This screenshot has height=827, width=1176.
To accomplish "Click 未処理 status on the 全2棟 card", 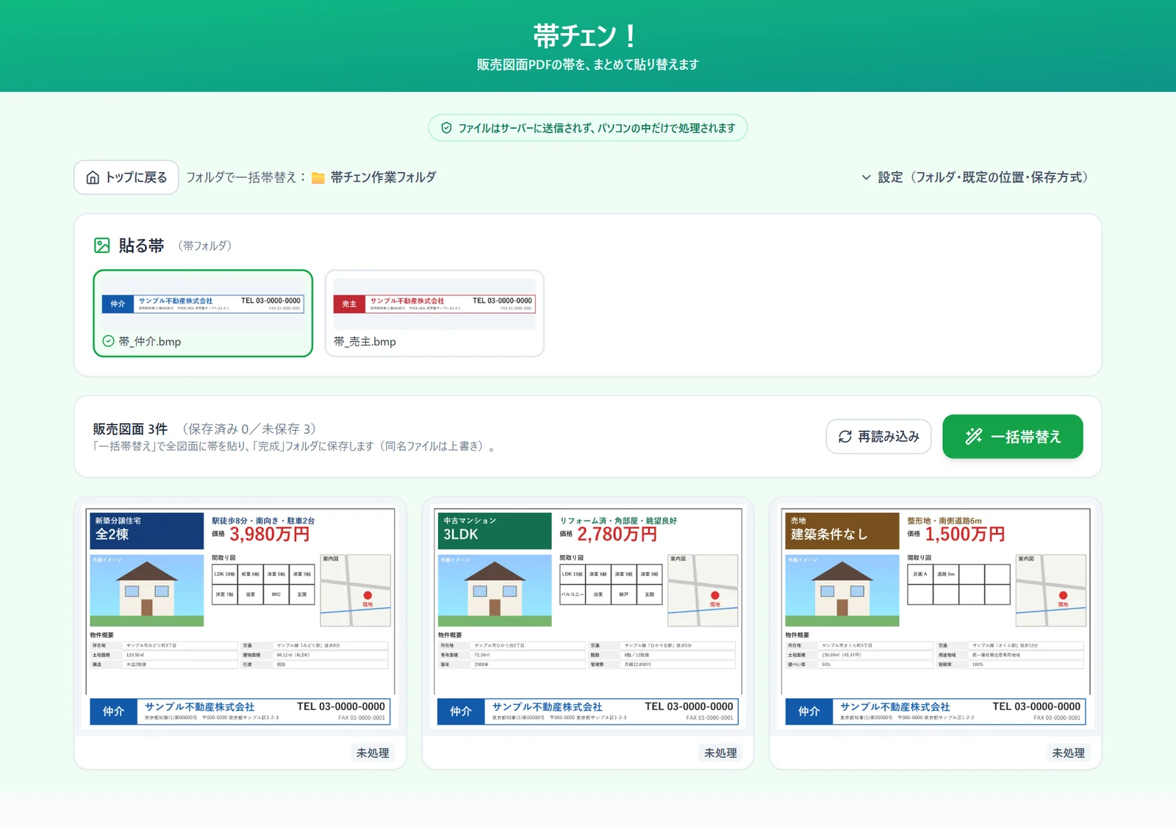I will tap(373, 753).
